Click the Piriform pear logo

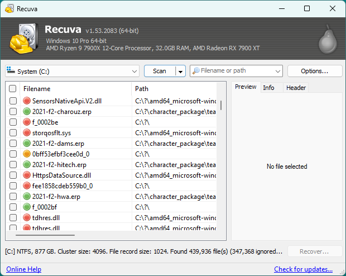328,40
